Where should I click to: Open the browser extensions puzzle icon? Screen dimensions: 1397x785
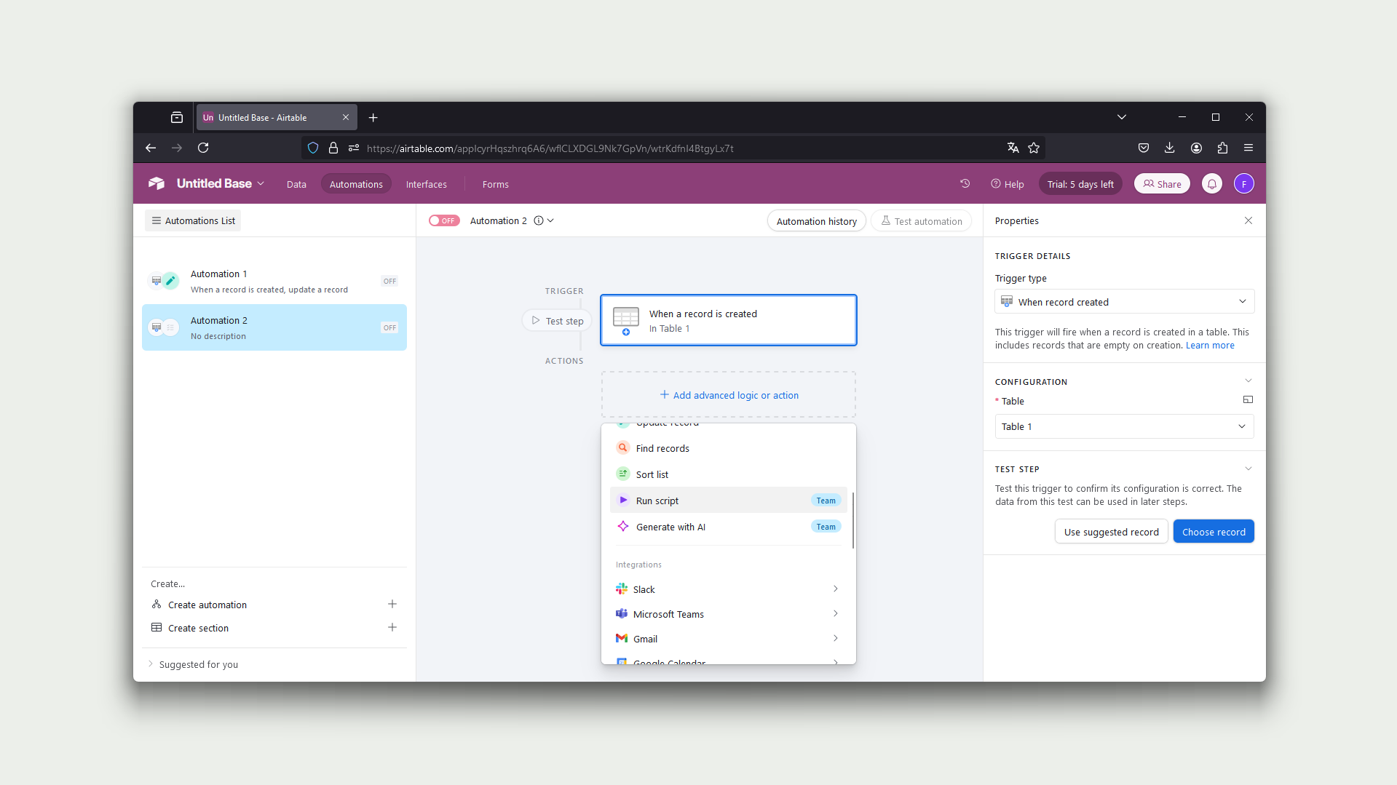point(1222,148)
